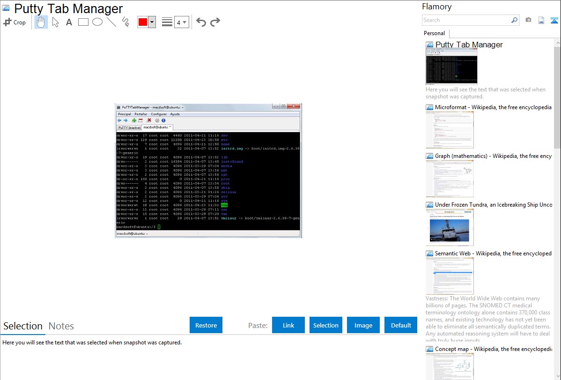Select the freehand scribble tool
The width and height of the screenshot is (561, 380).
point(125,22)
